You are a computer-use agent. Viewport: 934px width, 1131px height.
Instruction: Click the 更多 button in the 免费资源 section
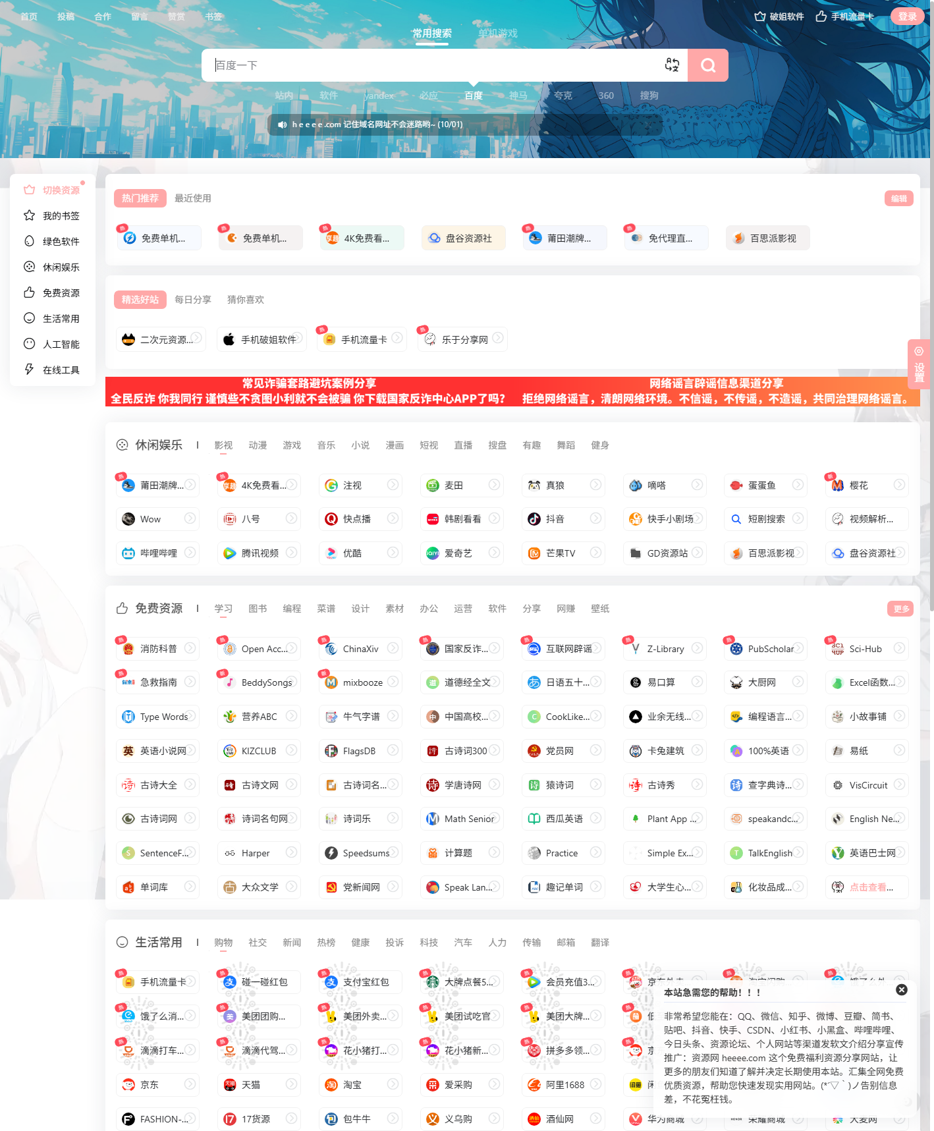click(900, 609)
